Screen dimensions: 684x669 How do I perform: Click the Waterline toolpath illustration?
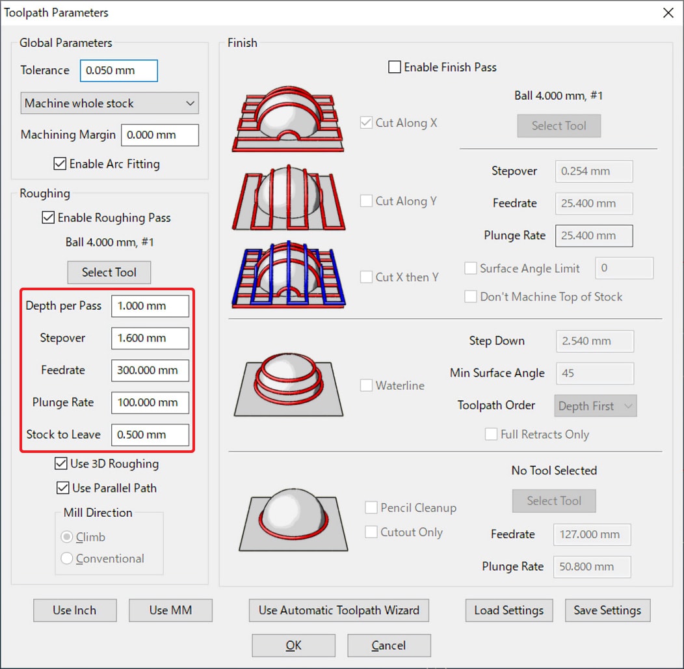(x=288, y=384)
